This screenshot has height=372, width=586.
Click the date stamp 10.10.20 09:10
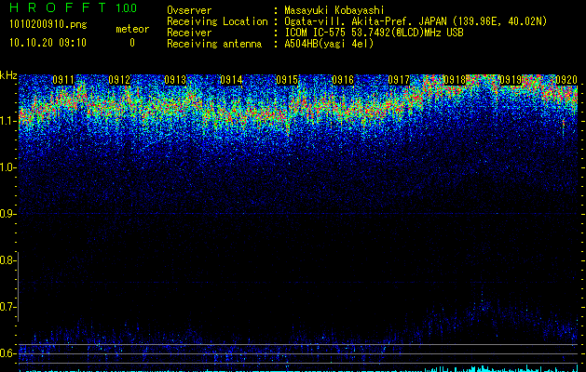(48, 43)
